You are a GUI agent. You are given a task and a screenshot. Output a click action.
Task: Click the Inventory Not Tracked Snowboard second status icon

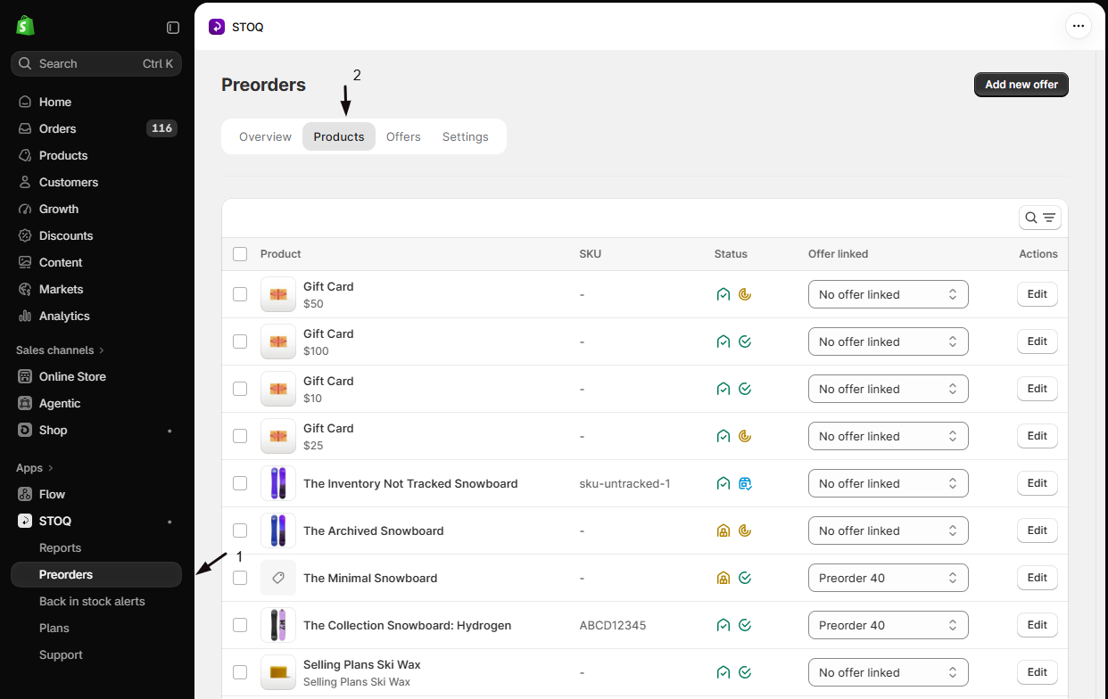pyautogui.click(x=745, y=483)
